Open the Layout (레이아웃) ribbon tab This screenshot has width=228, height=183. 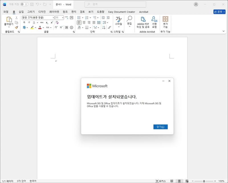tap(54, 12)
